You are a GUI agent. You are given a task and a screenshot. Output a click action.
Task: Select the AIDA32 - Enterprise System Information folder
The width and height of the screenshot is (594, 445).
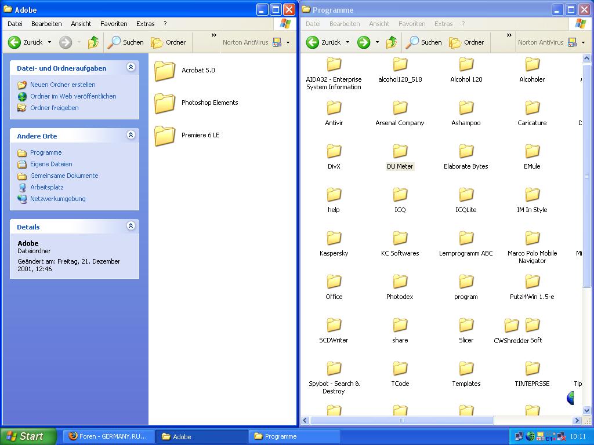pos(334,74)
